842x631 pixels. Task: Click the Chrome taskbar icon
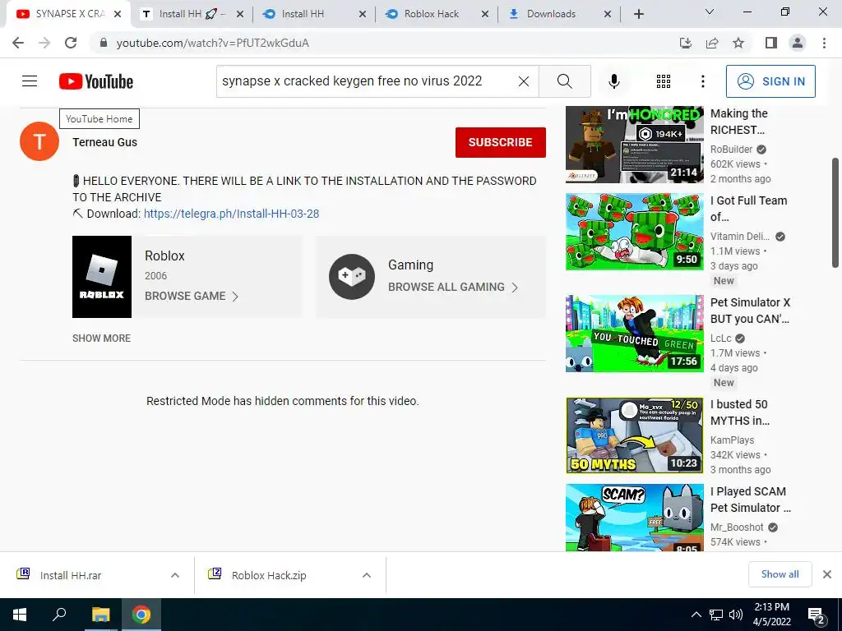coord(141,615)
